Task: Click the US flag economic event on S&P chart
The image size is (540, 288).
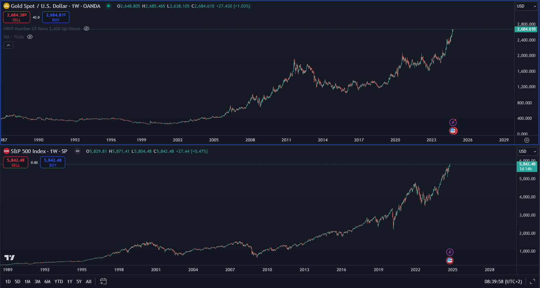Action: 450,261
